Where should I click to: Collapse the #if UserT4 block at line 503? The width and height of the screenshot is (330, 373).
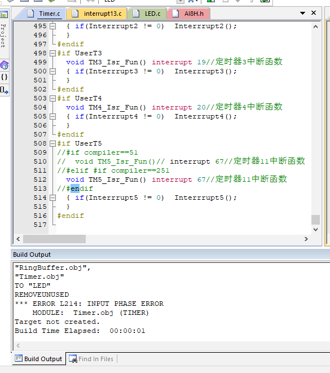pyautogui.click(x=53, y=98)
